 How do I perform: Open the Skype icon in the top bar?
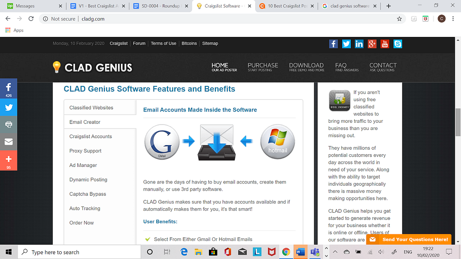(398, 44)
